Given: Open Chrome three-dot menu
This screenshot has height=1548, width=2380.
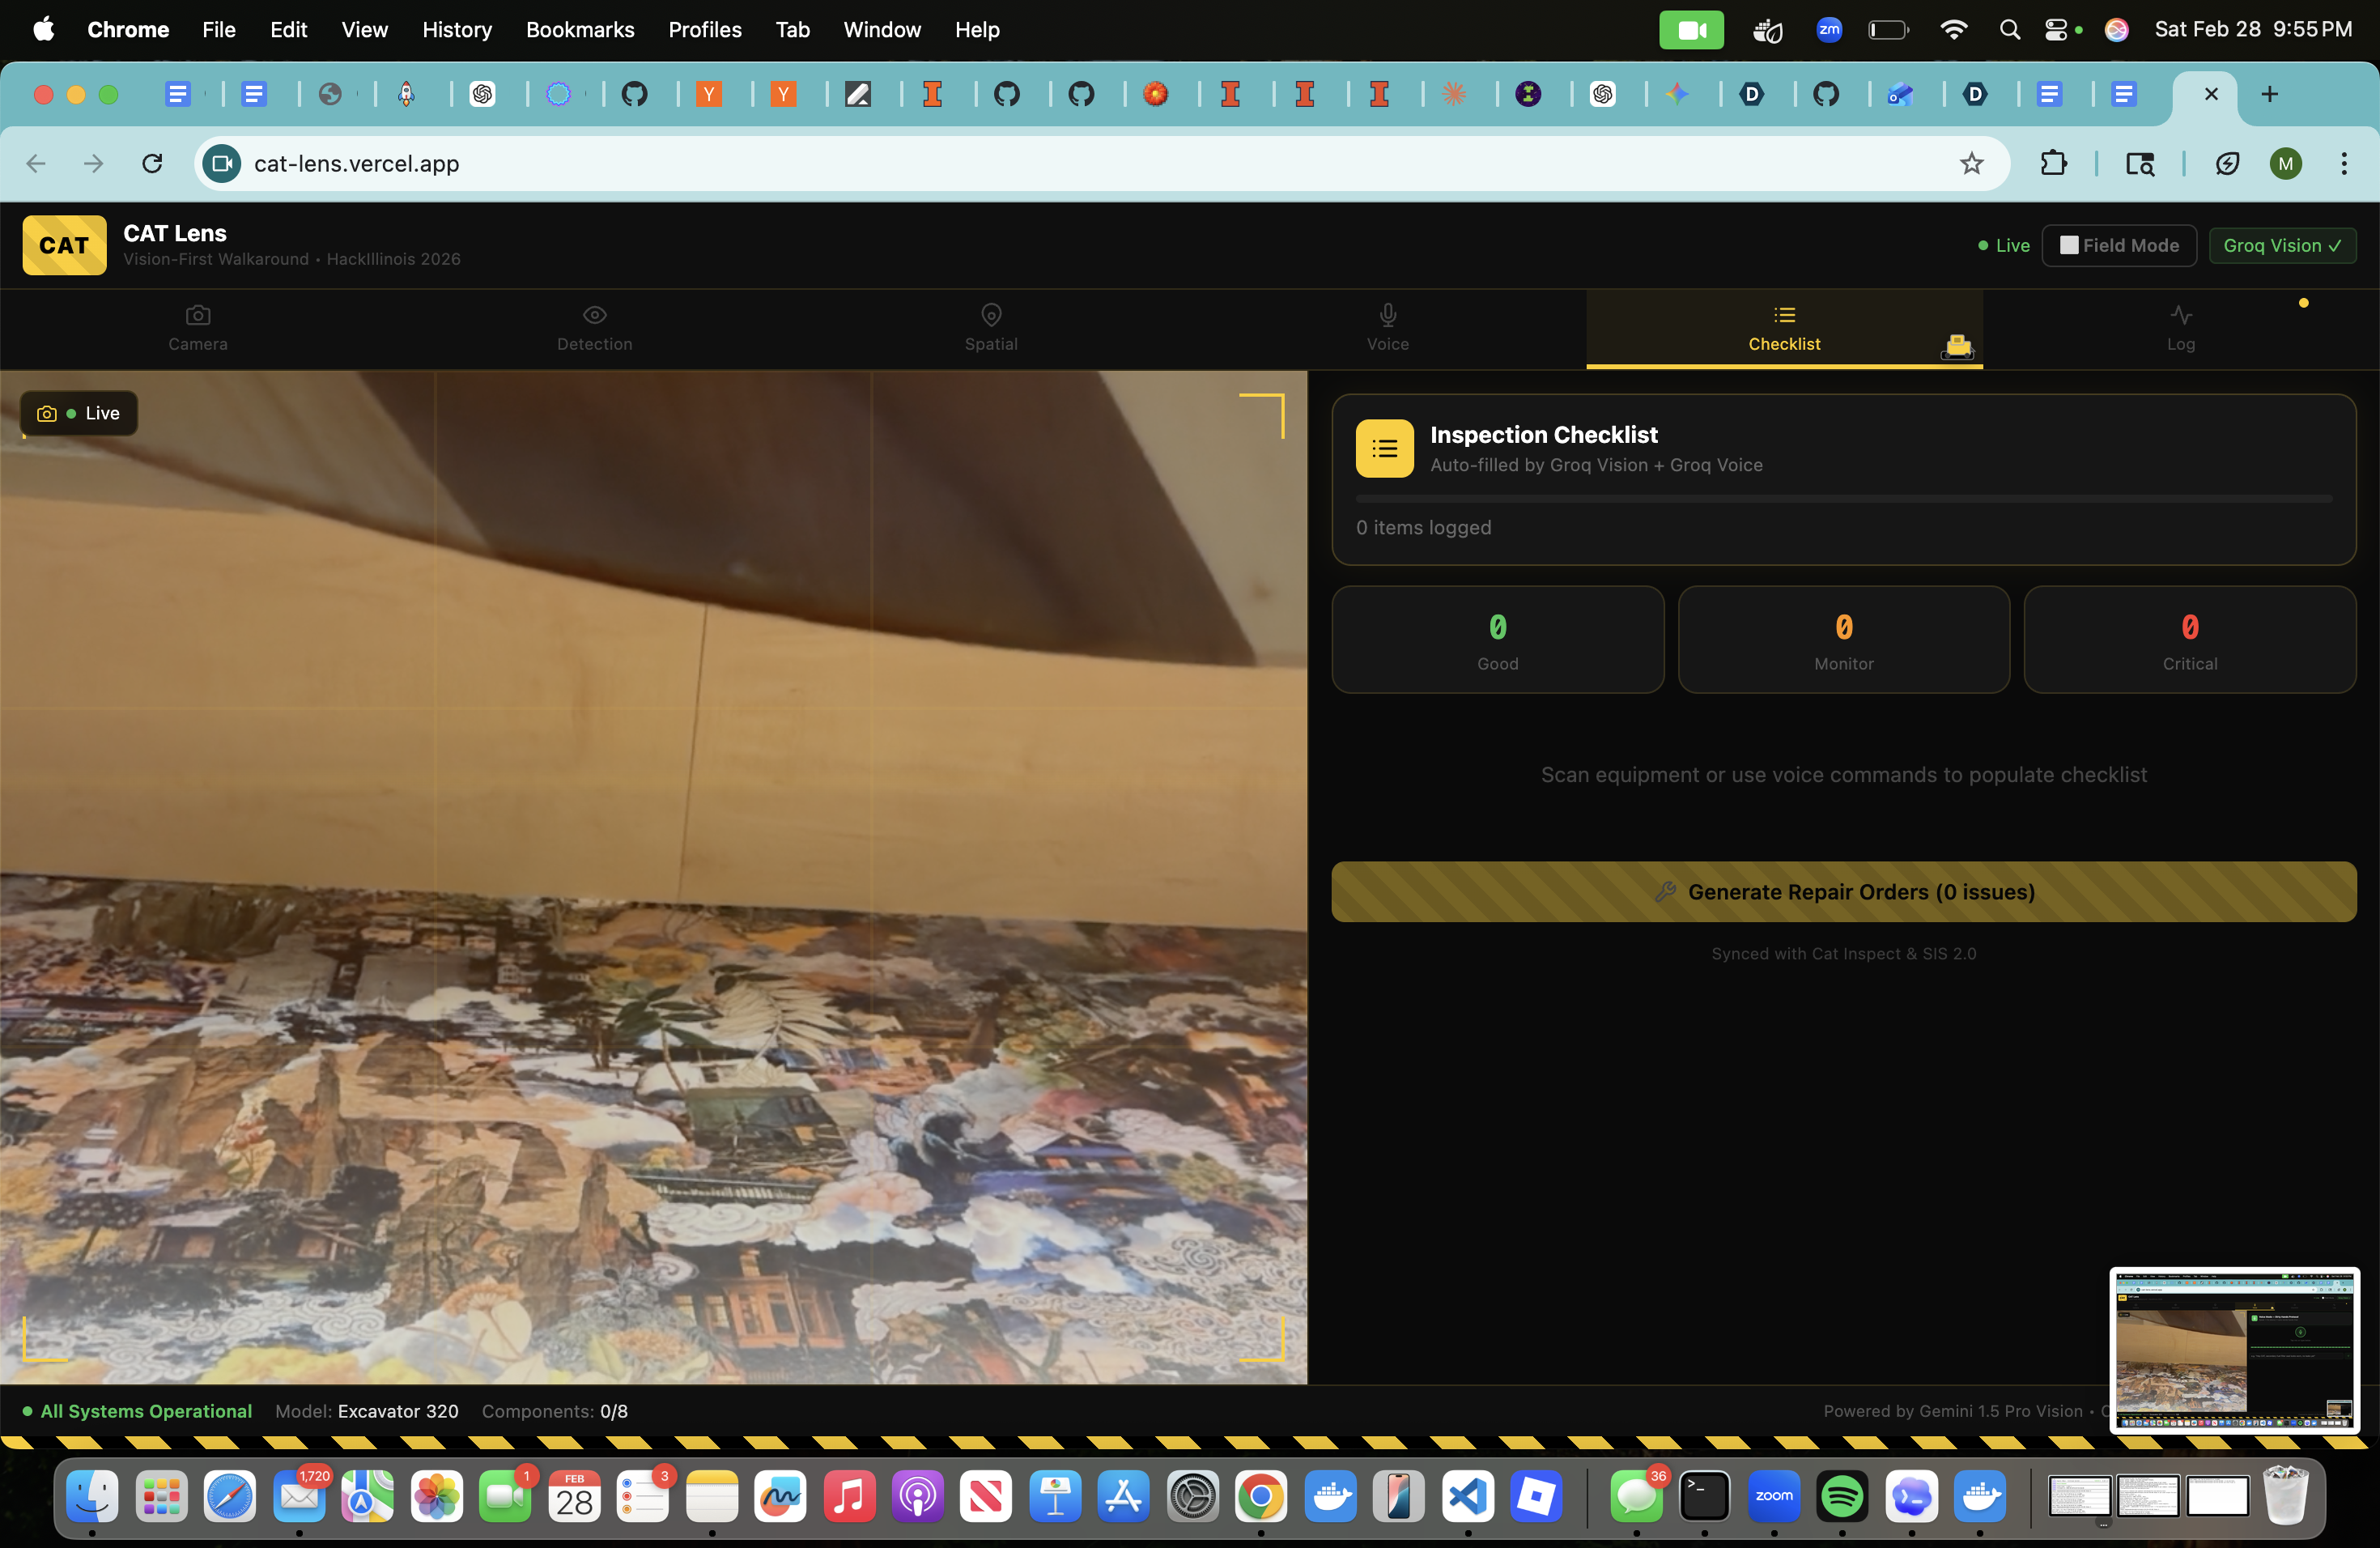Looking at the screenshot, I should click(2343, 163).
